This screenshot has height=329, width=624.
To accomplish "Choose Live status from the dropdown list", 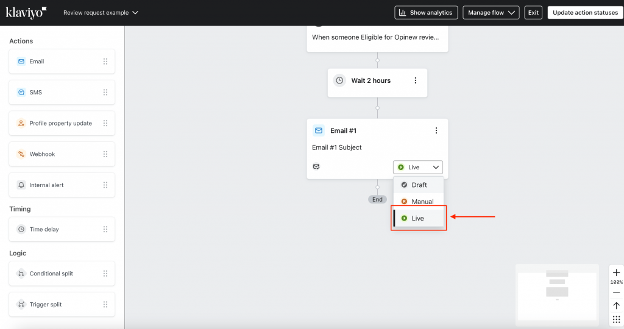I will pyautogui.click(x=418, y=218).
